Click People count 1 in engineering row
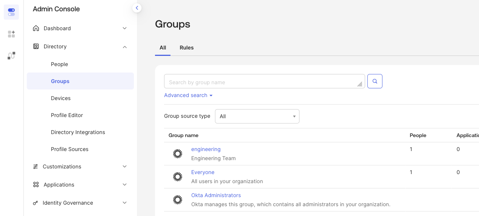The width and height of the screenshot is (479, 216). [411, 149]
